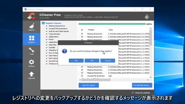Choose No in the backup dialog
The height and width of the screenshot is (104, 185).
[x=92, y=60]
